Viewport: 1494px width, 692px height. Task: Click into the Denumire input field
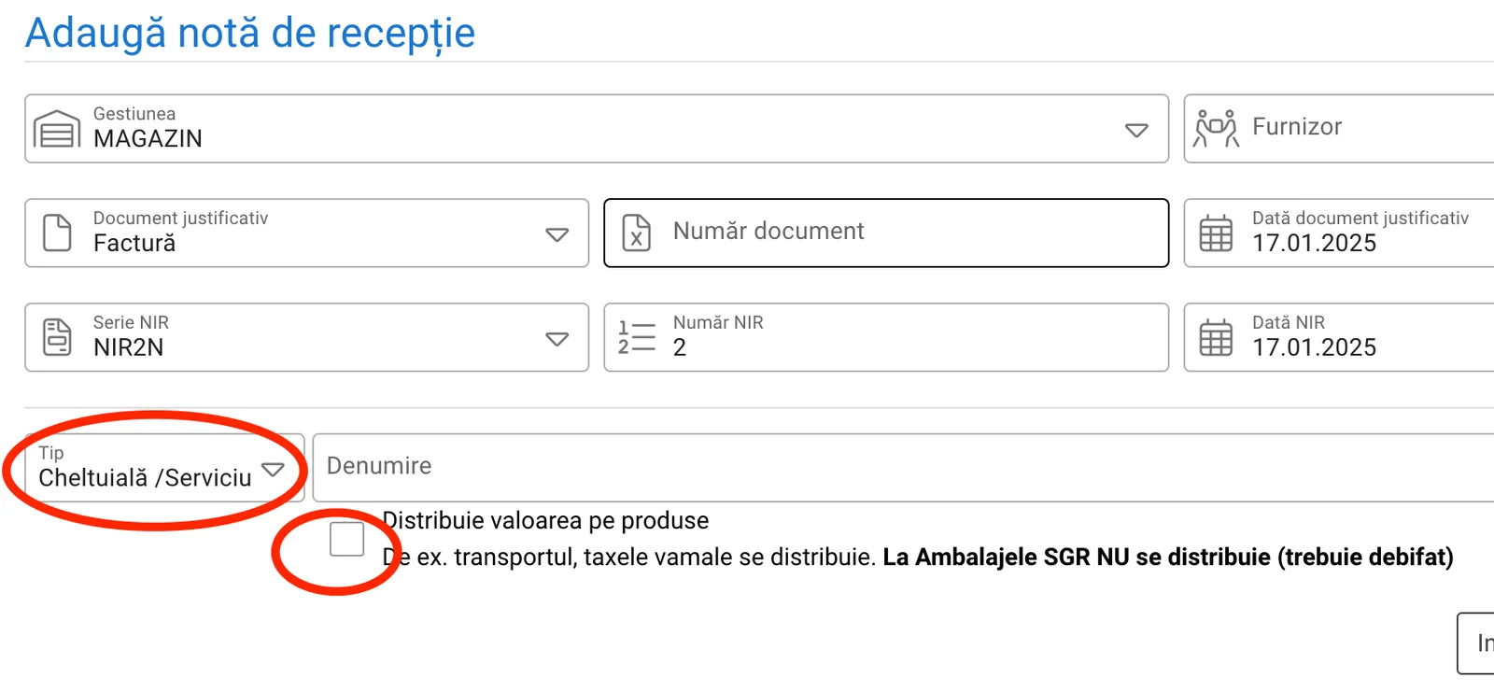coord(904,467)
